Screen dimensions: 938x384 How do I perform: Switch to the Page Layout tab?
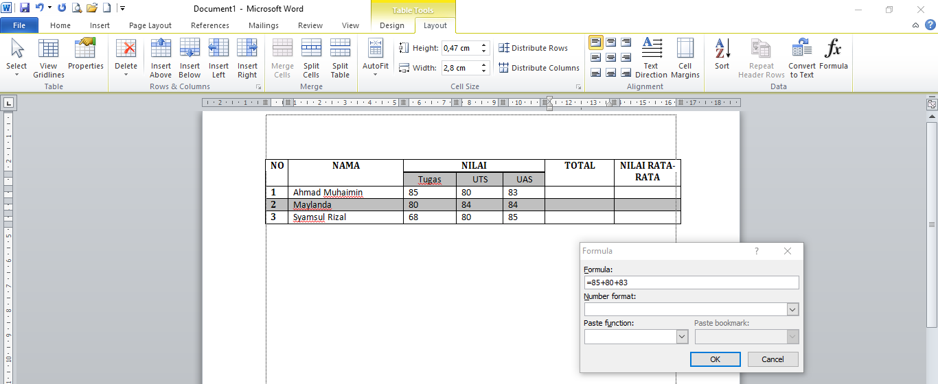click(150, 25)
